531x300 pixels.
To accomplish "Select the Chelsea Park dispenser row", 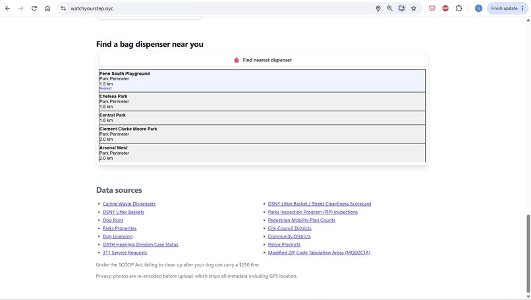I will click(x=262, y=101).
